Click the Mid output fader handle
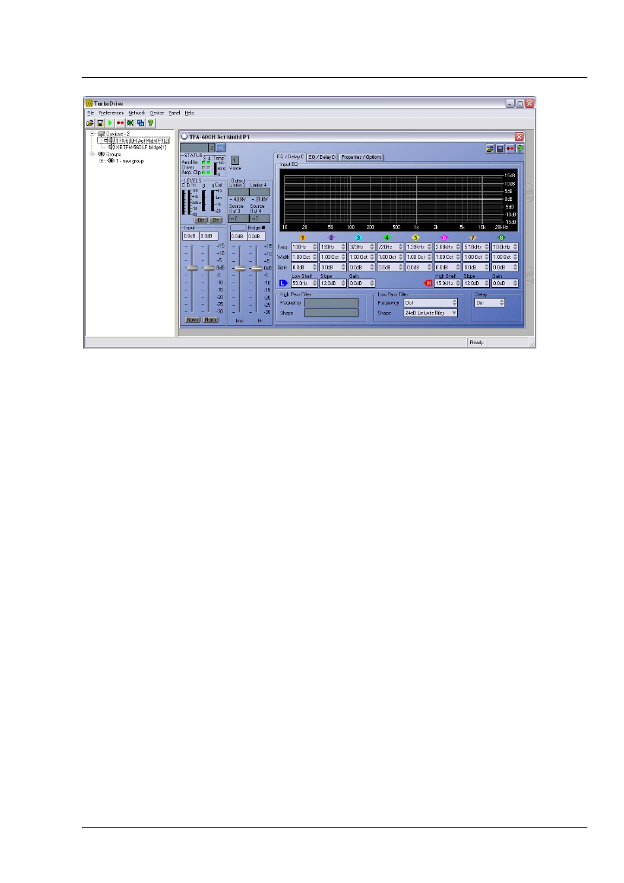This screenshot has width=624, height=883. pyautogui.click(x=240, y=268)
